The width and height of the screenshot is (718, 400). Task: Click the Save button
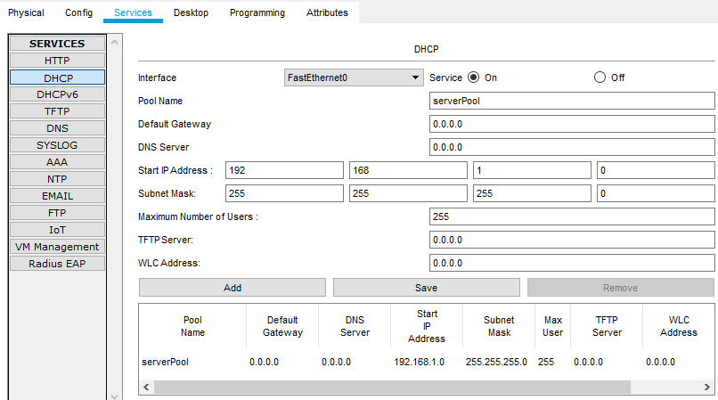(x=427, y=288)
